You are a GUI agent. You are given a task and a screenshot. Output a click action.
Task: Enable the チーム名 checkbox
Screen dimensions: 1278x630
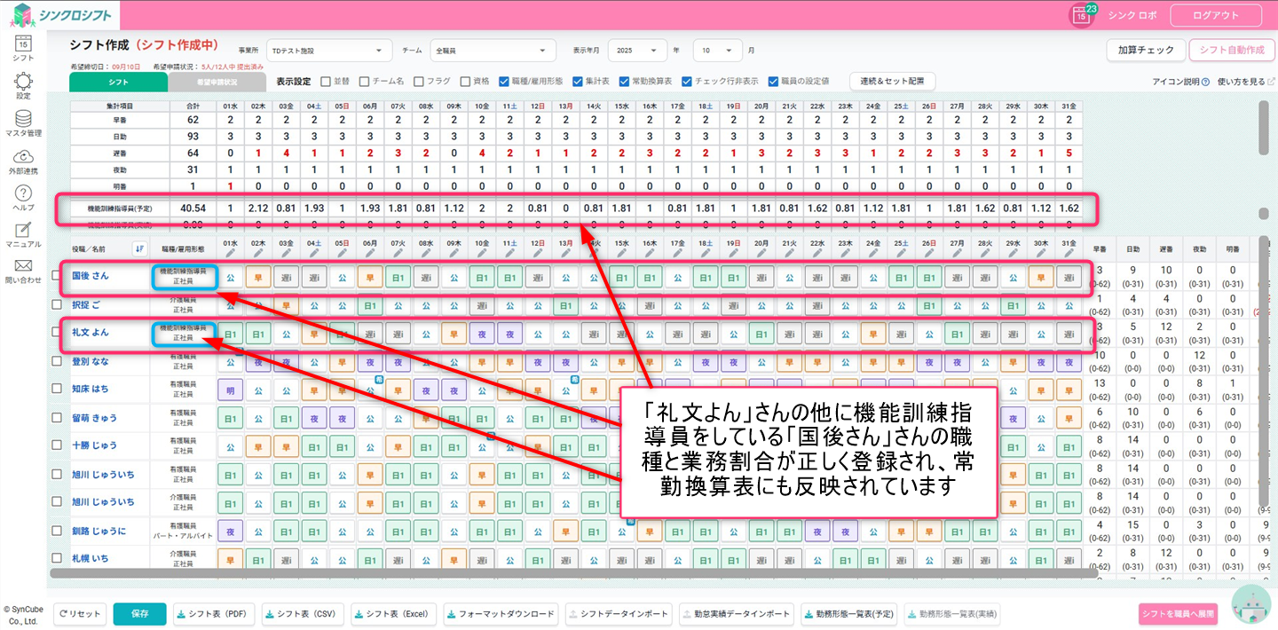[365, 81]
